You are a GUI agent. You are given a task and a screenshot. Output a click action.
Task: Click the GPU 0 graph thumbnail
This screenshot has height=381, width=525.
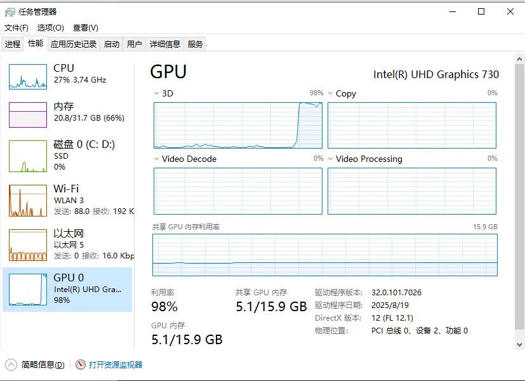pos(28,290)
